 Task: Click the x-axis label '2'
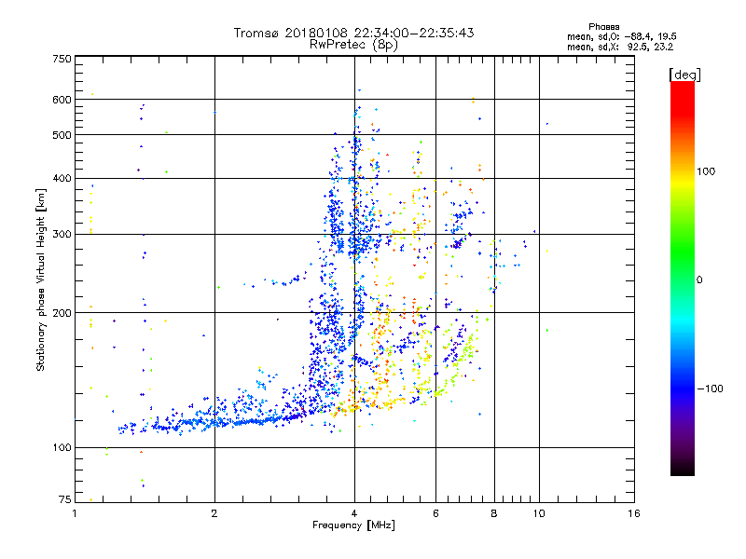click(x=214, y=513)
